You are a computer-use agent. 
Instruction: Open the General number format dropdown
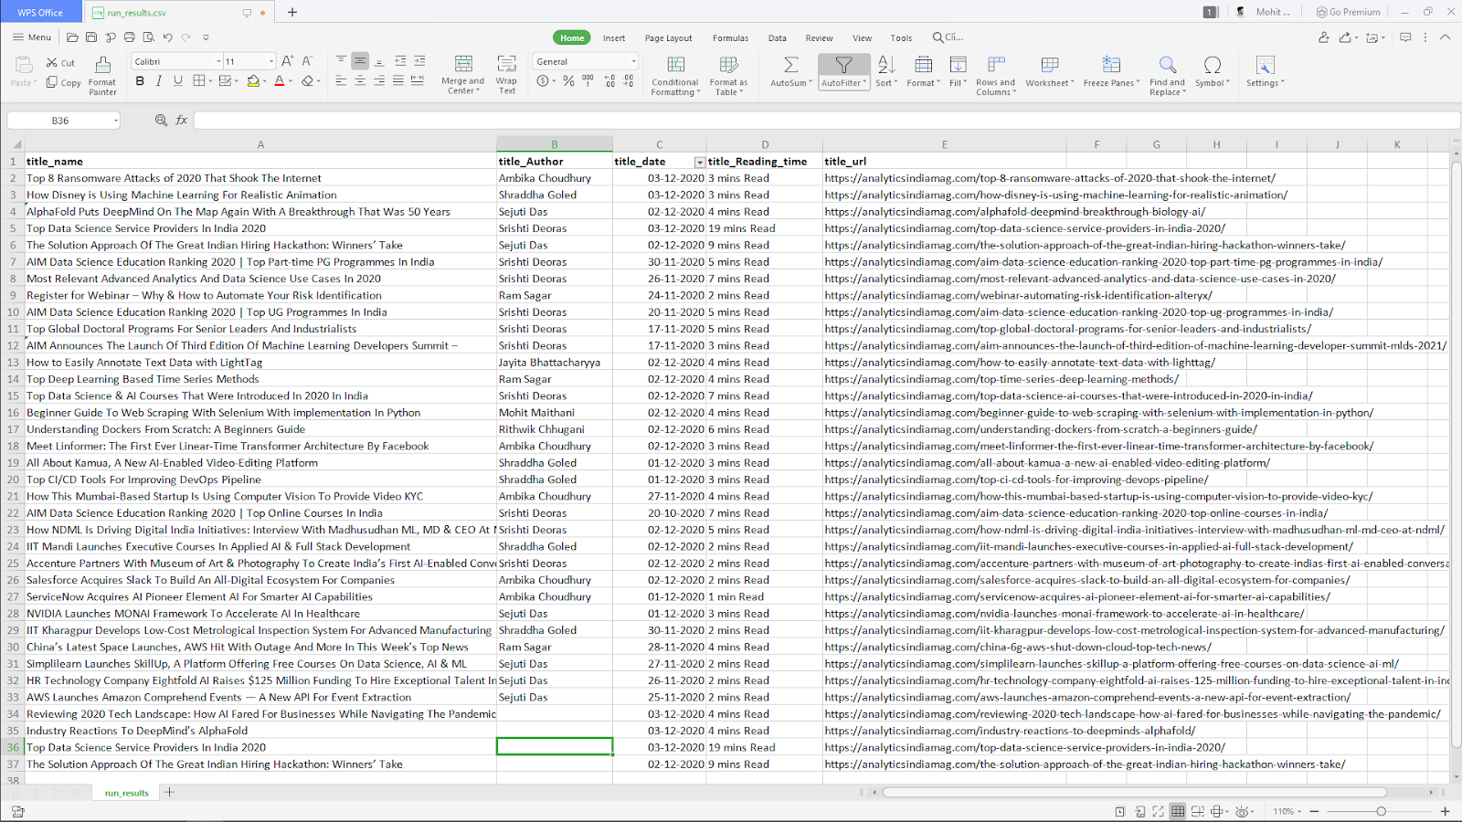[x=633, y=61]
